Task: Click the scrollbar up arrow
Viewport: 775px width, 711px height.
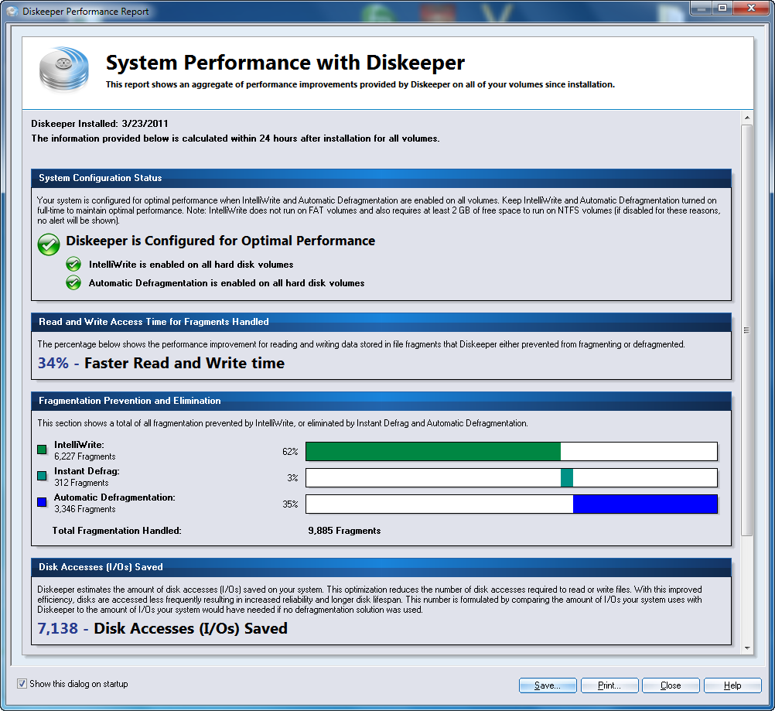Action: click(747, 118)
